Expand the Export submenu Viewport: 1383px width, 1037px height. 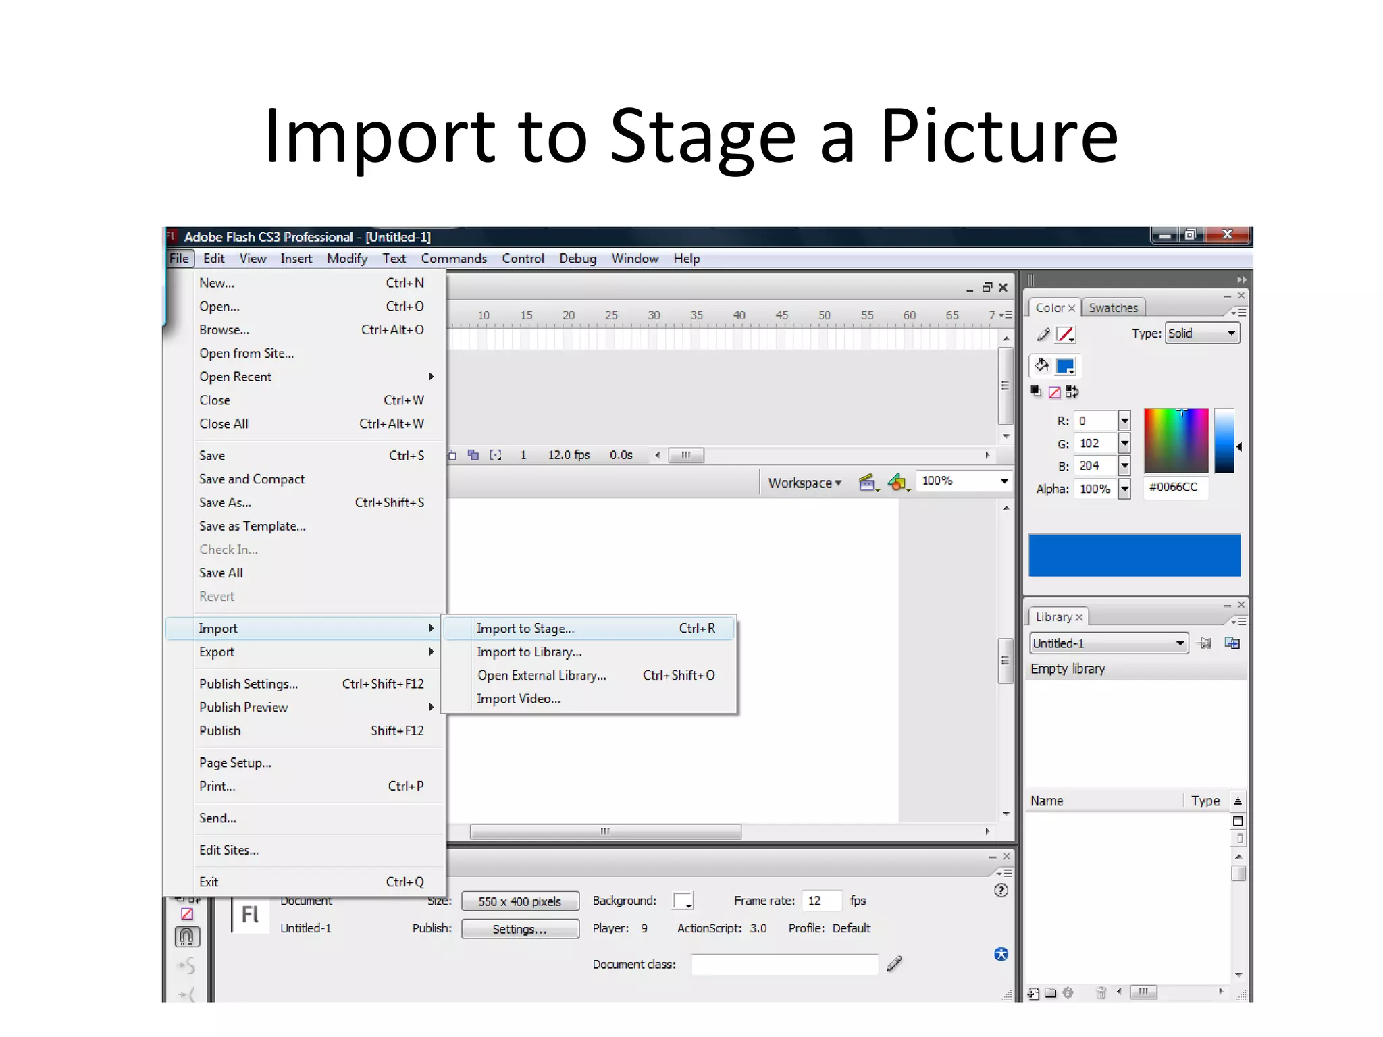tap(305, 652)
